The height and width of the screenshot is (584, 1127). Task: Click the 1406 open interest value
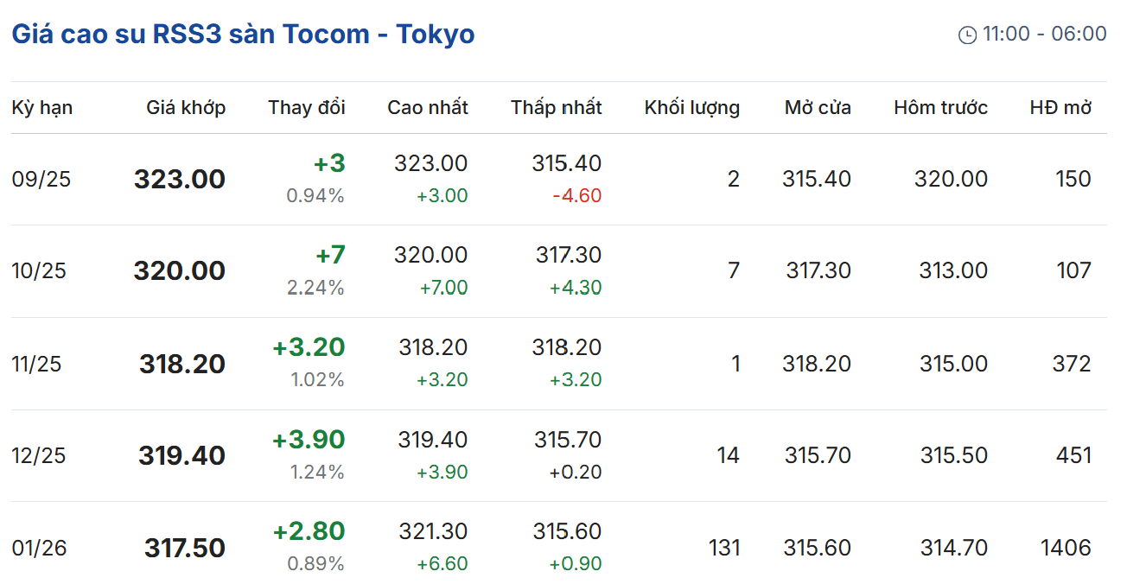coord(1066,548)
